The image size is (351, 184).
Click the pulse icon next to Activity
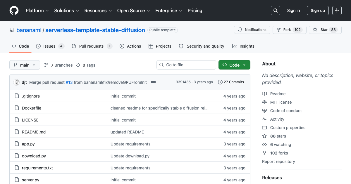pos(264,119)
